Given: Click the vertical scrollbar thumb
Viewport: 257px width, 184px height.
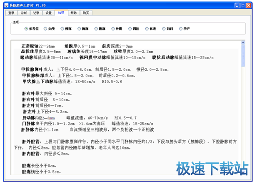Looking at the screenshot, I should pos(243,56).
